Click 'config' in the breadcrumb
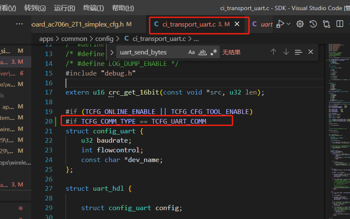The image size is (350, 219). [104, 39]
